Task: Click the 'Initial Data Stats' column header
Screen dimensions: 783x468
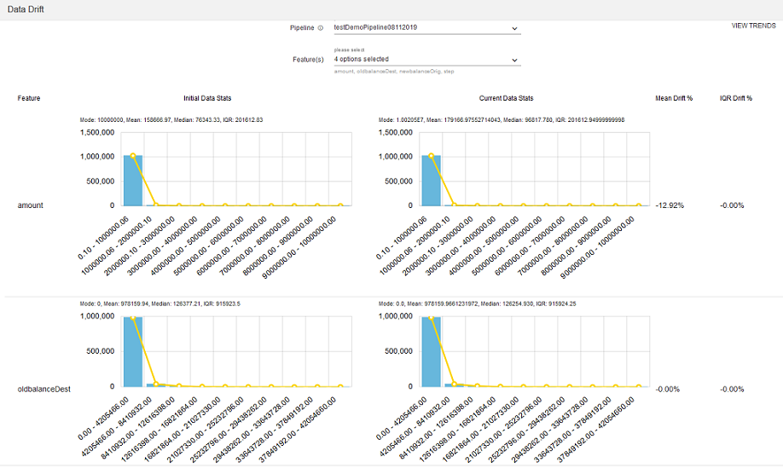Action: (207, 98)
